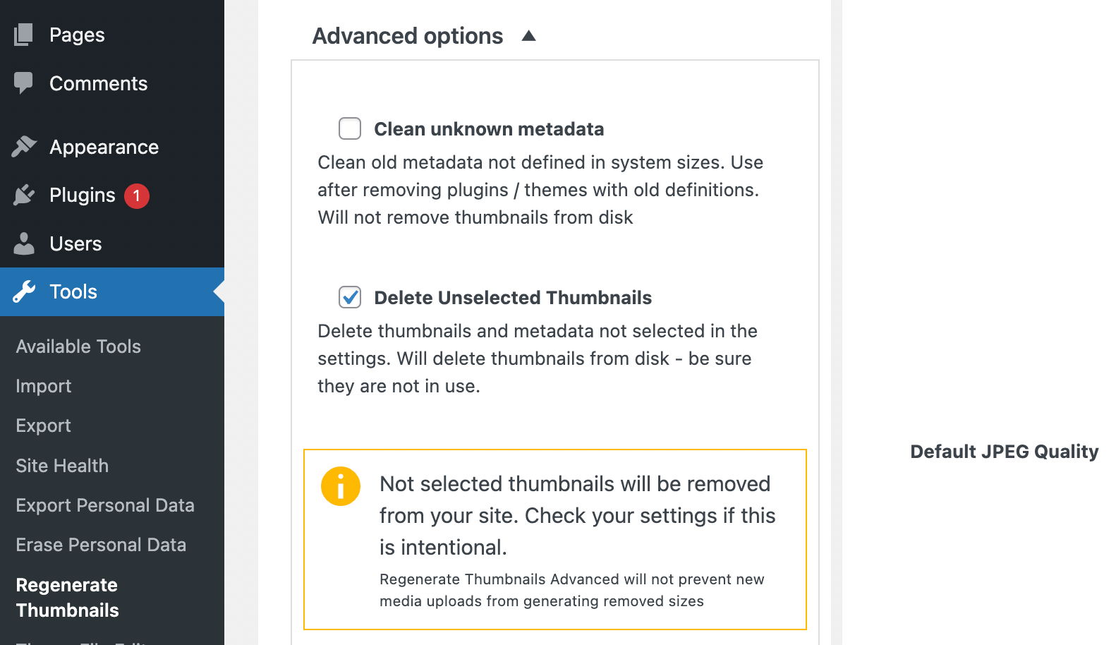The width and height of the screenshot is (1116, 645).
Task: Click the Users person icon
Action: click(x=24, y=243)
